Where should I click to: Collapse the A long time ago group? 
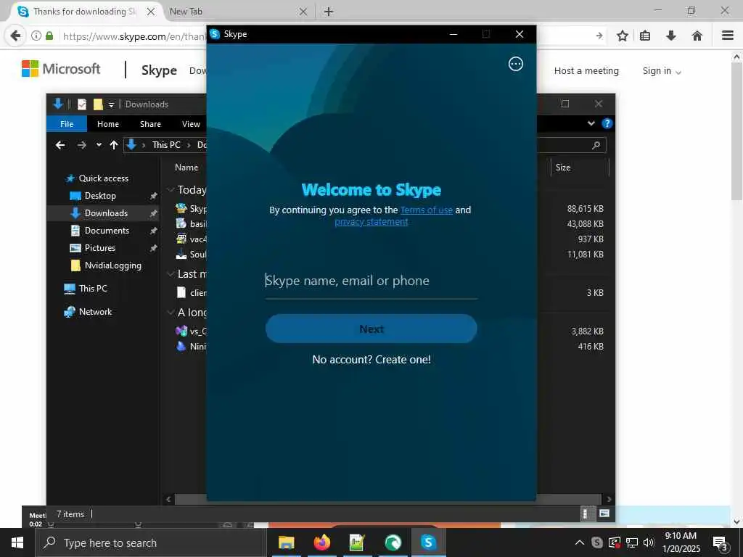point(171,312)
